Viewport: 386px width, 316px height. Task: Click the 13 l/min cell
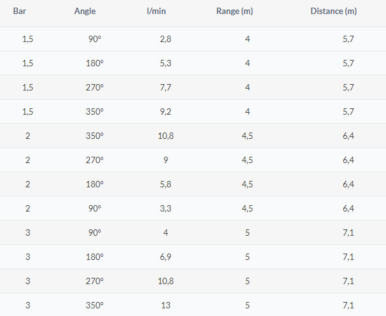[166, 305]
